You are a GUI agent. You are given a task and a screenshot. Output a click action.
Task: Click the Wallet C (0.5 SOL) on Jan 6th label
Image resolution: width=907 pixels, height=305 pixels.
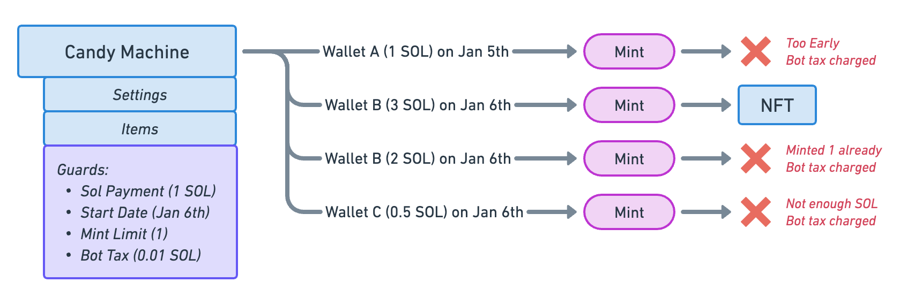click(424, 212)
